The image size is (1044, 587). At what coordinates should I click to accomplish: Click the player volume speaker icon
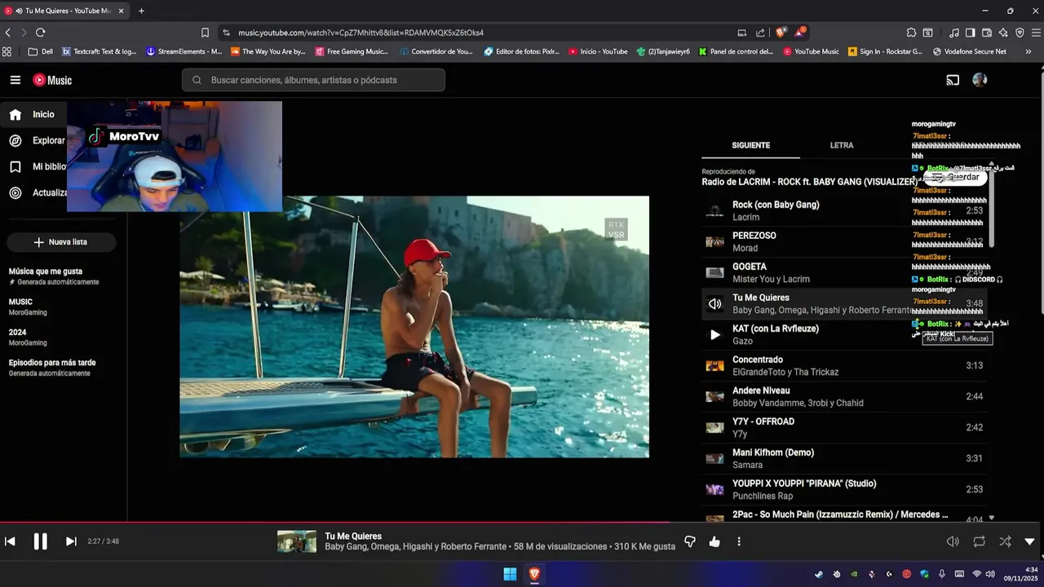(953, 541)
